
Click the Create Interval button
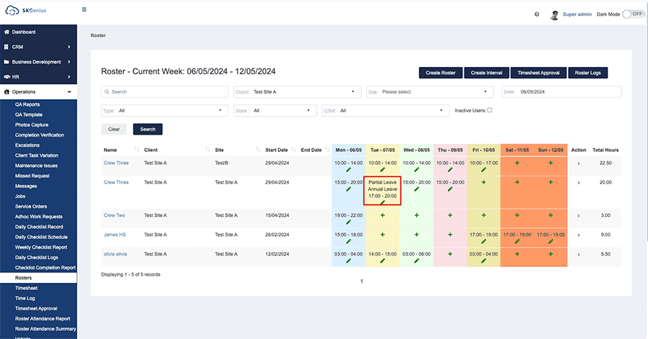pyautogui.click(x=487, y=73)
